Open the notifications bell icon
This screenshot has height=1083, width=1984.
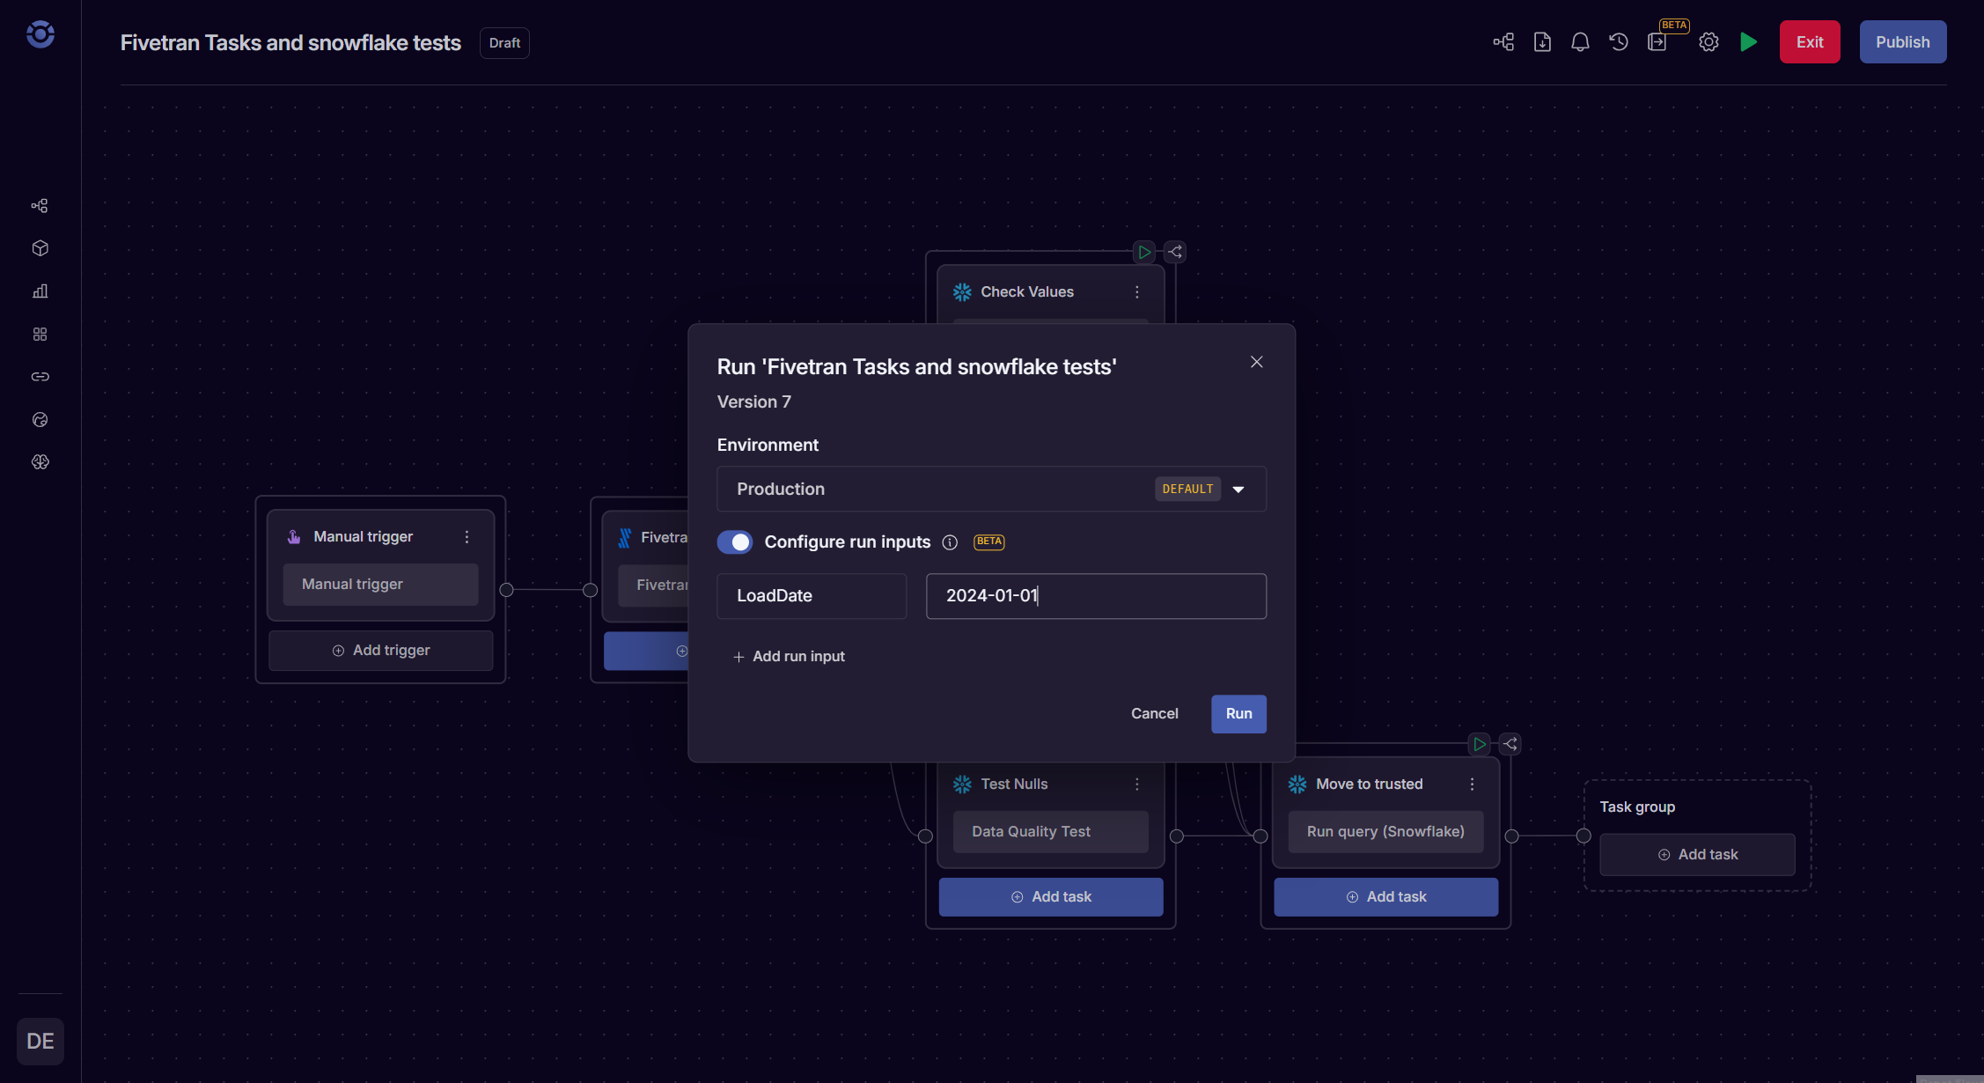coord(1580,42)
